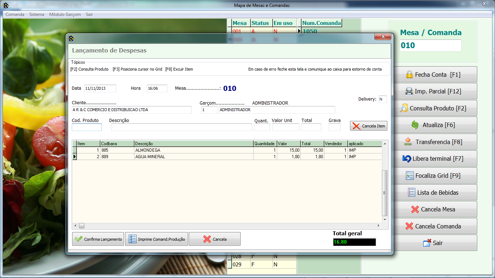The image size is (495, 278).
Task: Click the exit window icon on Sair
Action: [x=427, y=243]
